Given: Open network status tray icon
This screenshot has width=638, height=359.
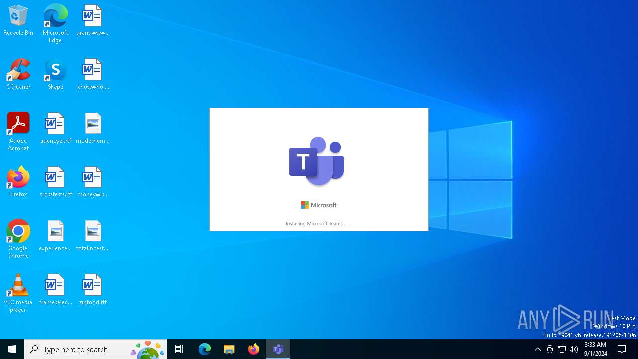Looking at the screenshot, I should 562,349.
